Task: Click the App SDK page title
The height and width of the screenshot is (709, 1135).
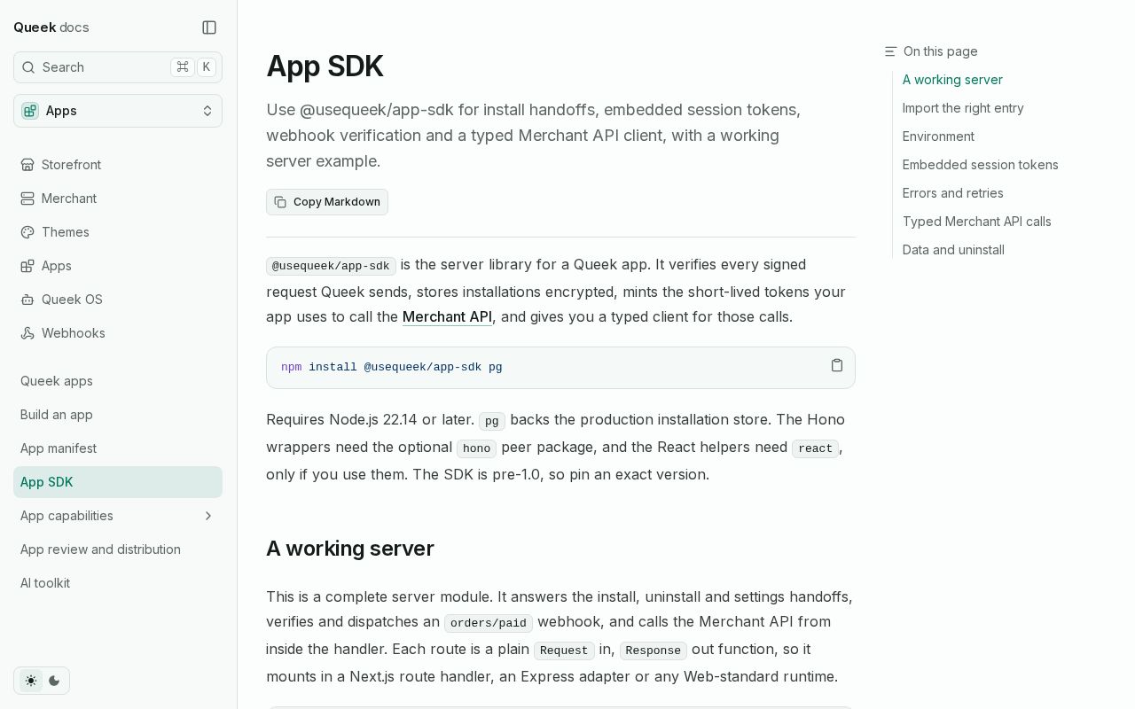Action: [x=325, y=66]
